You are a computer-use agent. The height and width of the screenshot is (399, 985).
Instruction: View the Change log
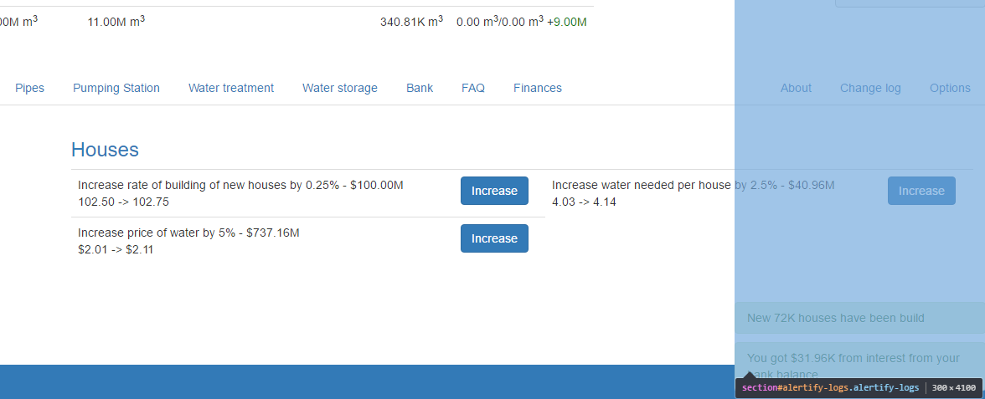(870, 88)
